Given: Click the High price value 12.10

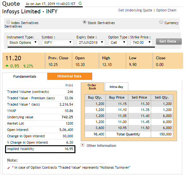Looking at the screenshot, I should pyautogui.click(x=107, y=65).
